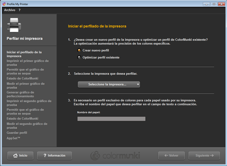Screen dimensions: 227x166
Task: Select step Iniciar el perfilado de la impresora
Action: tap(24, 54)
